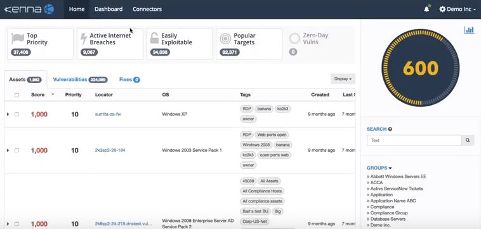
Task: Open the Compliance Group link
Action: click(x=388, y=213)
